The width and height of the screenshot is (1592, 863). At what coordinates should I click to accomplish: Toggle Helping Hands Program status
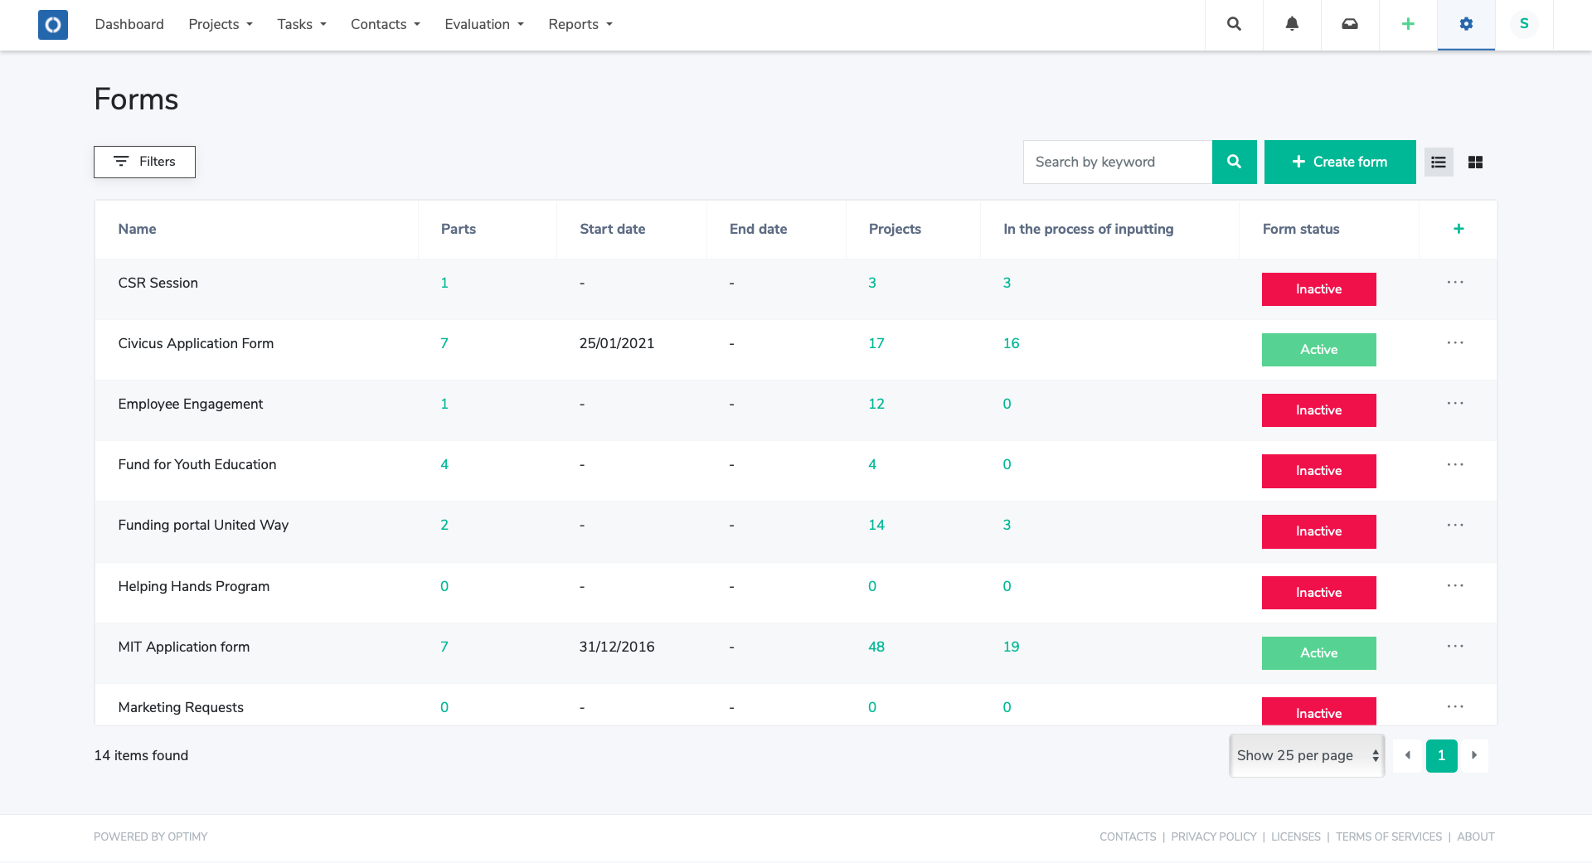click(x=1318, y=592)
